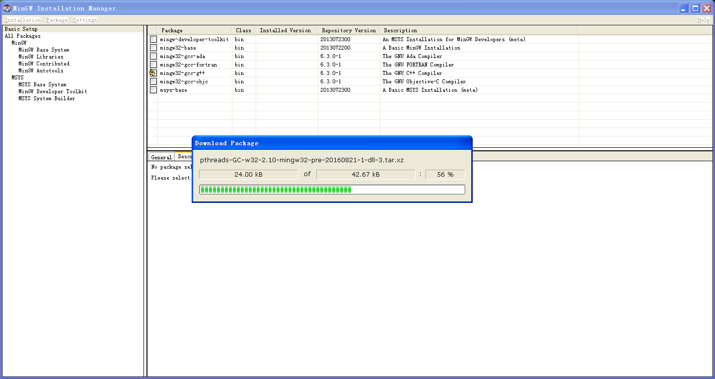Click 'A Basic MSYS Installation (meta)' description
This screenshot has height=379, width=715.
[x=430, y=90]
